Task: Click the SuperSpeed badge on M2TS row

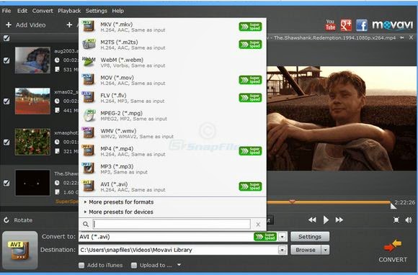Action: click(x=250, y=45)
